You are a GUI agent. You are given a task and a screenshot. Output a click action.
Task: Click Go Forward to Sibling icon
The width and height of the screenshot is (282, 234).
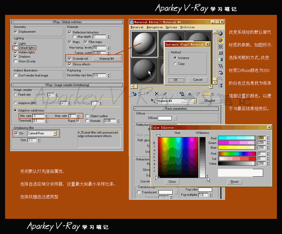tap(219, 94)
